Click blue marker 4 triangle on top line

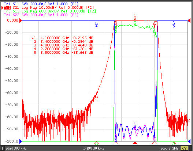[96, 23]
